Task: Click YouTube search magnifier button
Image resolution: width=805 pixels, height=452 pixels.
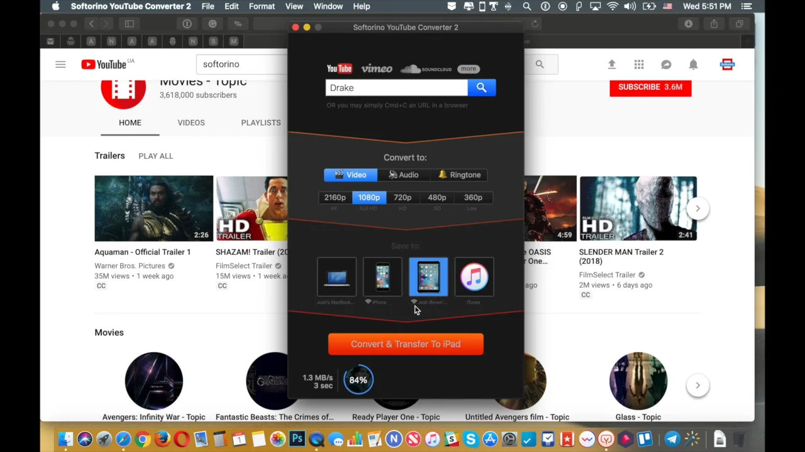Action: pos(540,64)
